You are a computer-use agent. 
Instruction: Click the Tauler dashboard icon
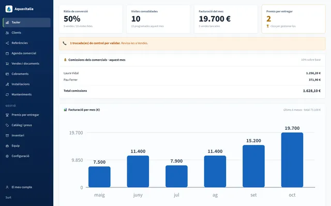point(7,23)
